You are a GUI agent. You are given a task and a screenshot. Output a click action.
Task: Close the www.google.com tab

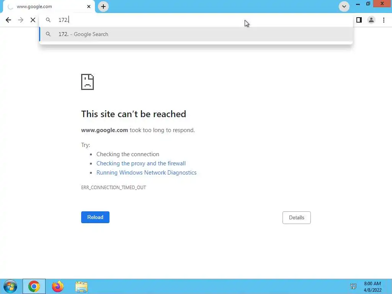89,7
